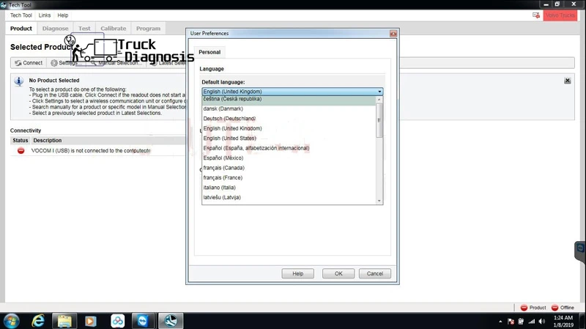Choose Español (España) language option
This screenshot has width=586, height=329.
coord(289,148)
